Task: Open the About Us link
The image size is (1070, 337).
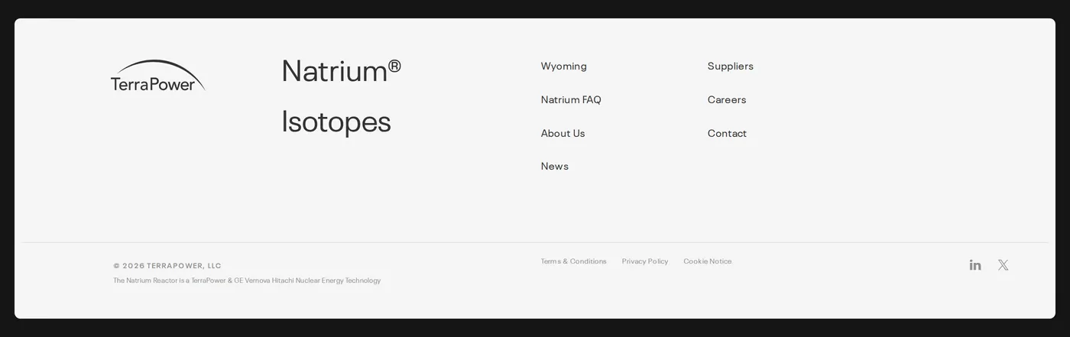Action: coord(563,133)
